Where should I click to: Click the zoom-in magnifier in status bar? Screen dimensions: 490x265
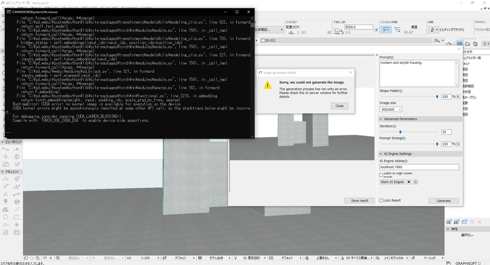pos(38,258)
